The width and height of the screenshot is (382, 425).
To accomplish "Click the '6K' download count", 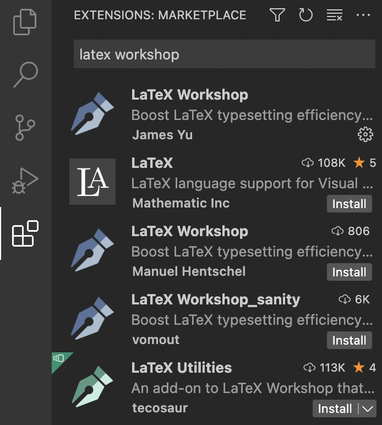I will (354, 299).
